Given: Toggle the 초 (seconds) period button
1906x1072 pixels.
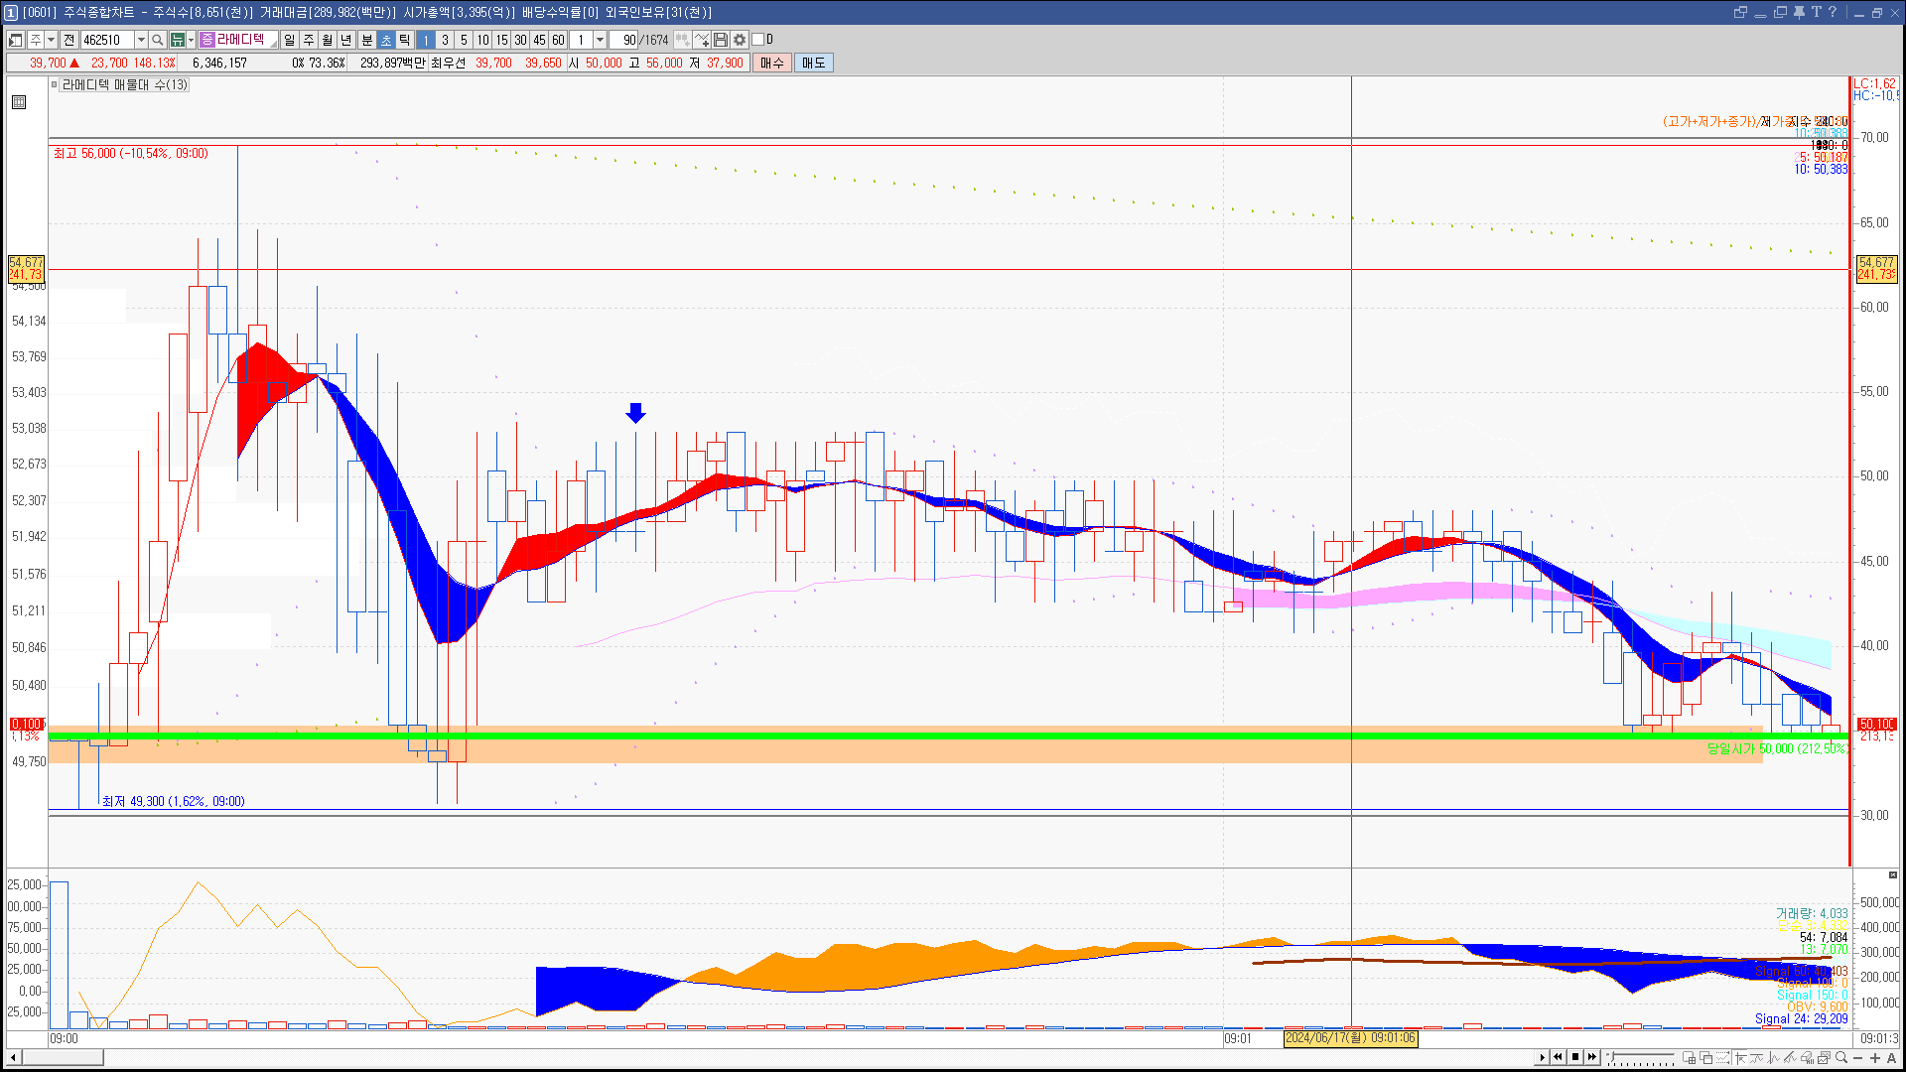Looking at the screenshot, I should pyautogui.click(x=386, y=40).
